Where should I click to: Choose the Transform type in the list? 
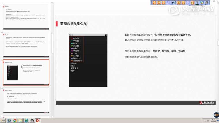coord(78,61)
